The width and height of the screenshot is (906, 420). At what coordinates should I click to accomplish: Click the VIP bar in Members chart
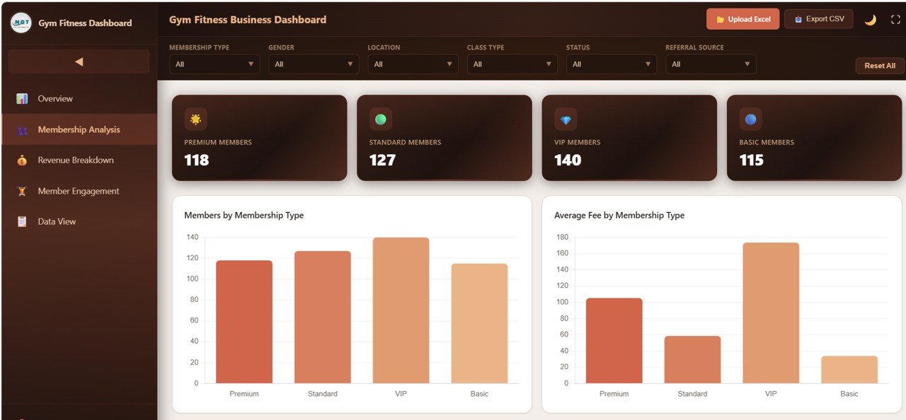coord(401,311)
